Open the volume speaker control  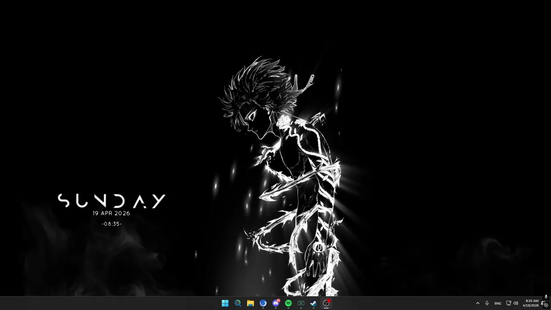[516, 303]
